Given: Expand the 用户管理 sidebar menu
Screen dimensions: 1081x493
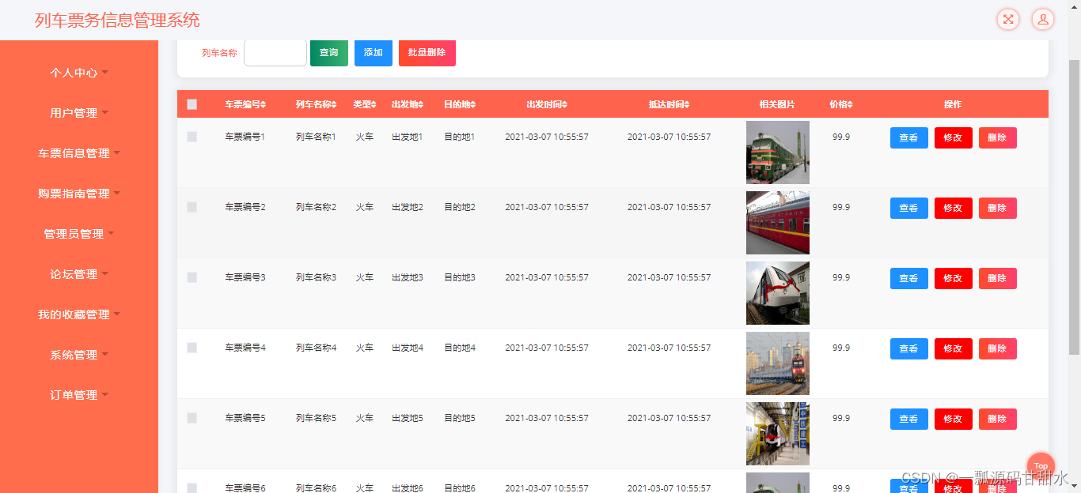Looking at the screenshot, I should [79, 113].
